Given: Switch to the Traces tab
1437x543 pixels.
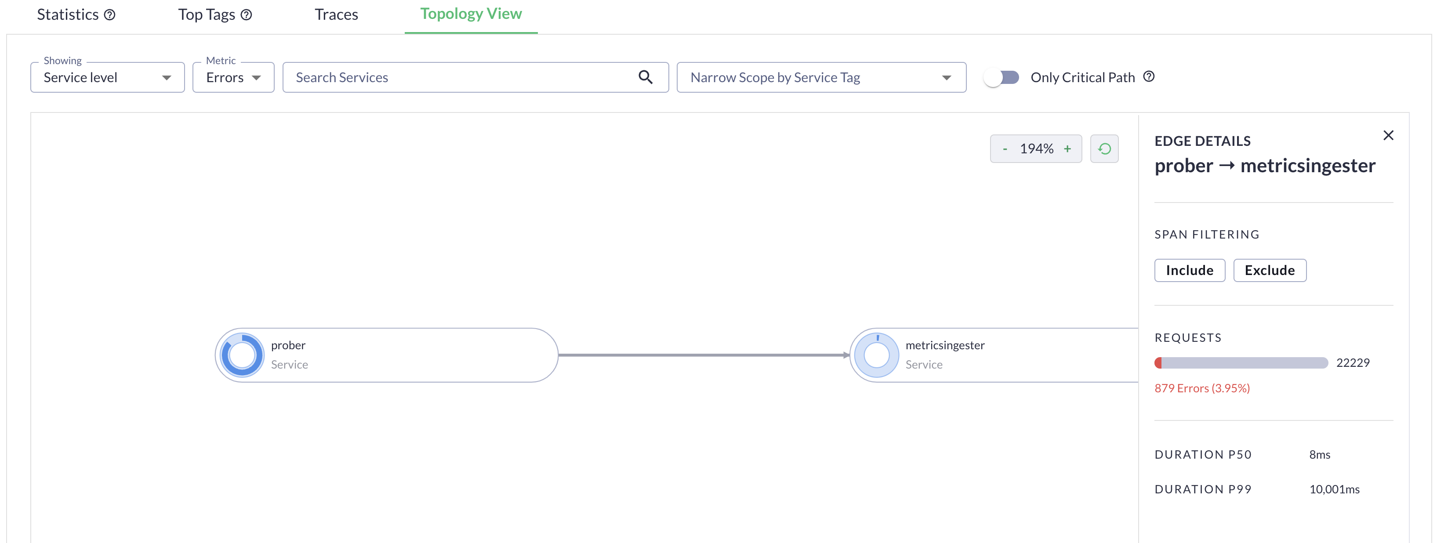Looking at the screenshot, I should point(336,15).
